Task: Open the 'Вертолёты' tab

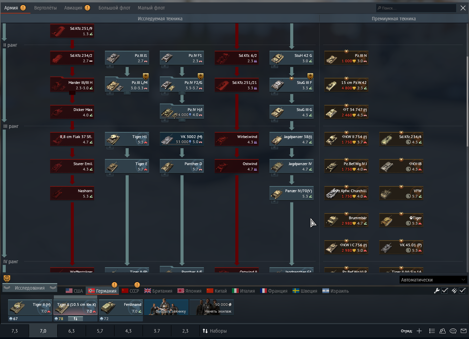Action: click(x=45, y=8)
